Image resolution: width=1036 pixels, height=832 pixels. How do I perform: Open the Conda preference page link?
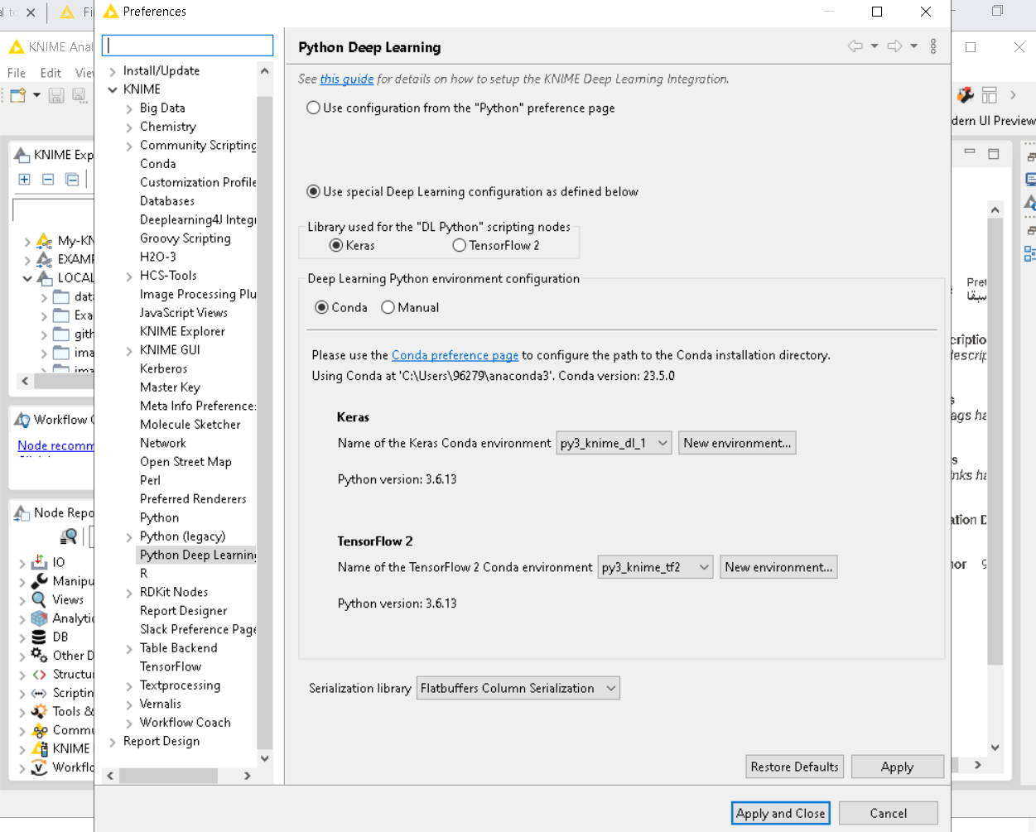coord(455,355)
